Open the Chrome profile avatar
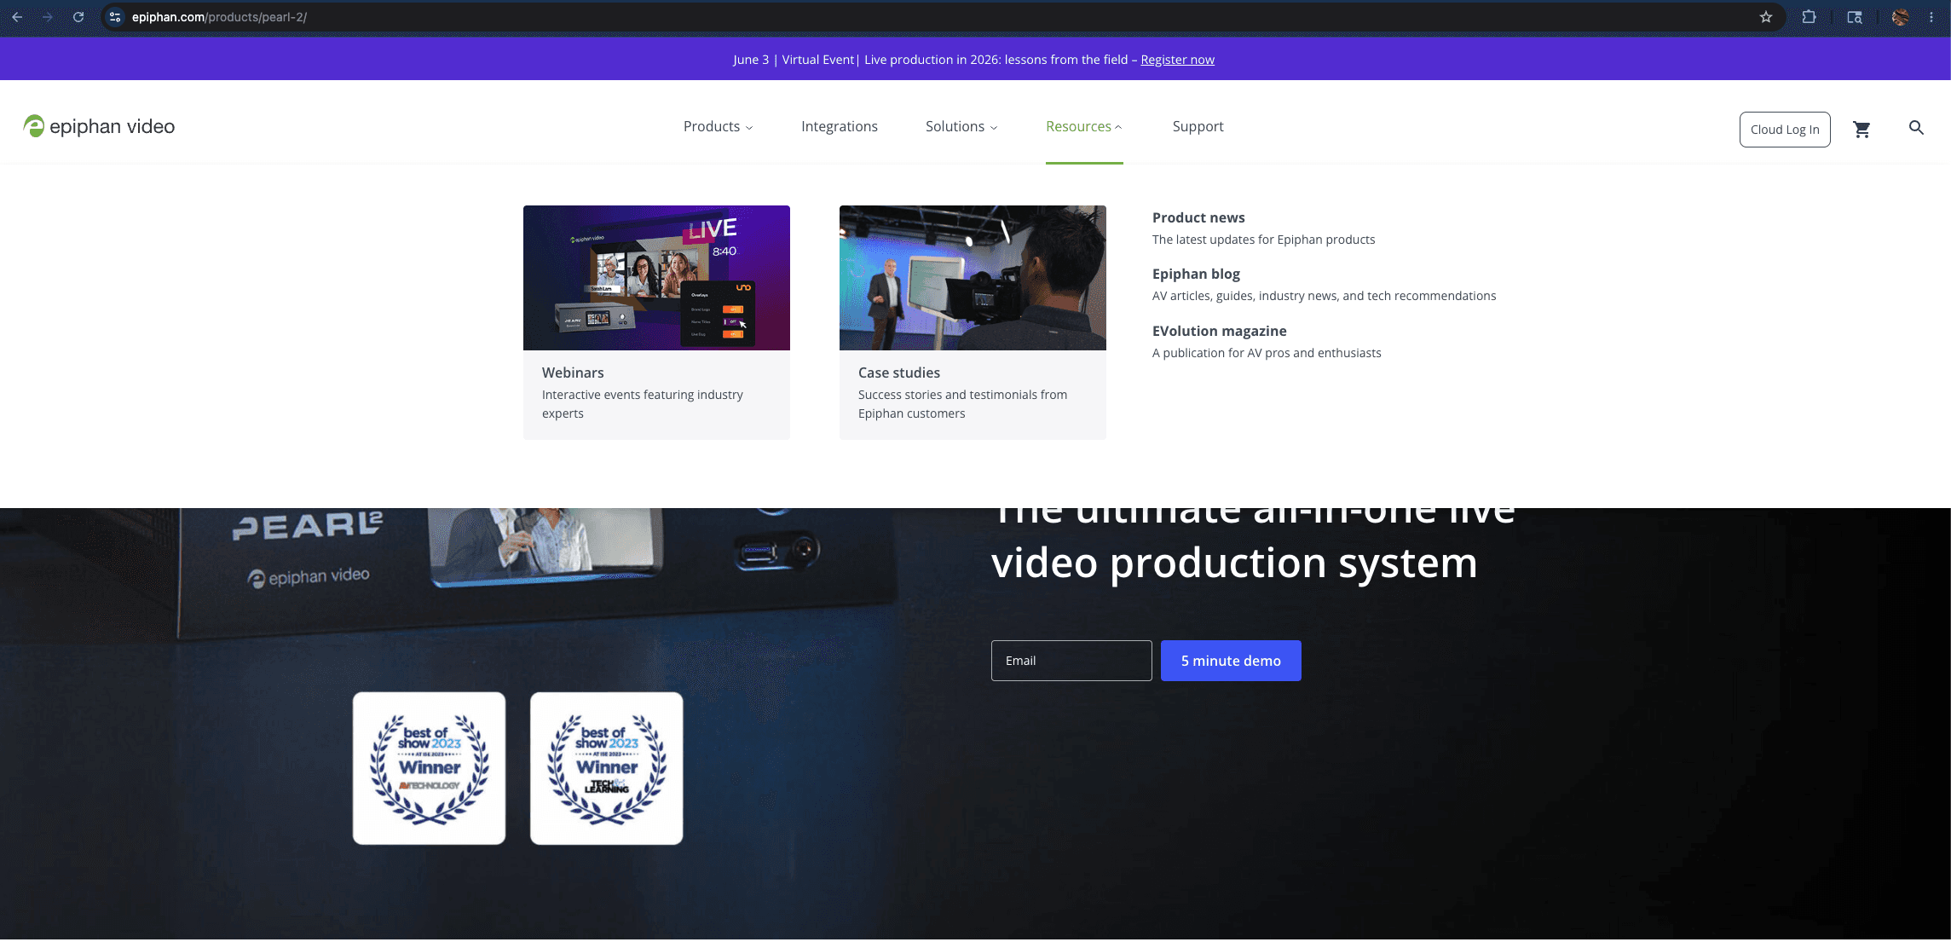The height and width of the screenshot is (942, 1951). (x=1900, y=17)
